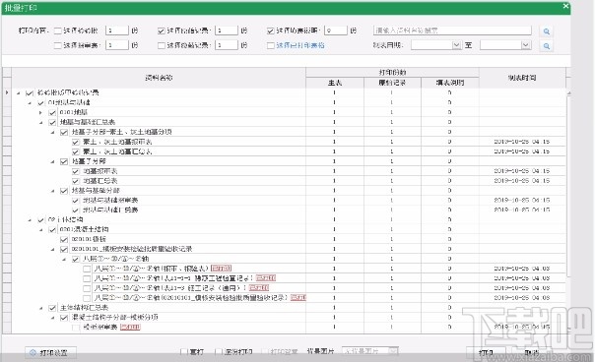Click the 主表 value in the 020101模板 row

pyautogui.click(x=334, y=239)
